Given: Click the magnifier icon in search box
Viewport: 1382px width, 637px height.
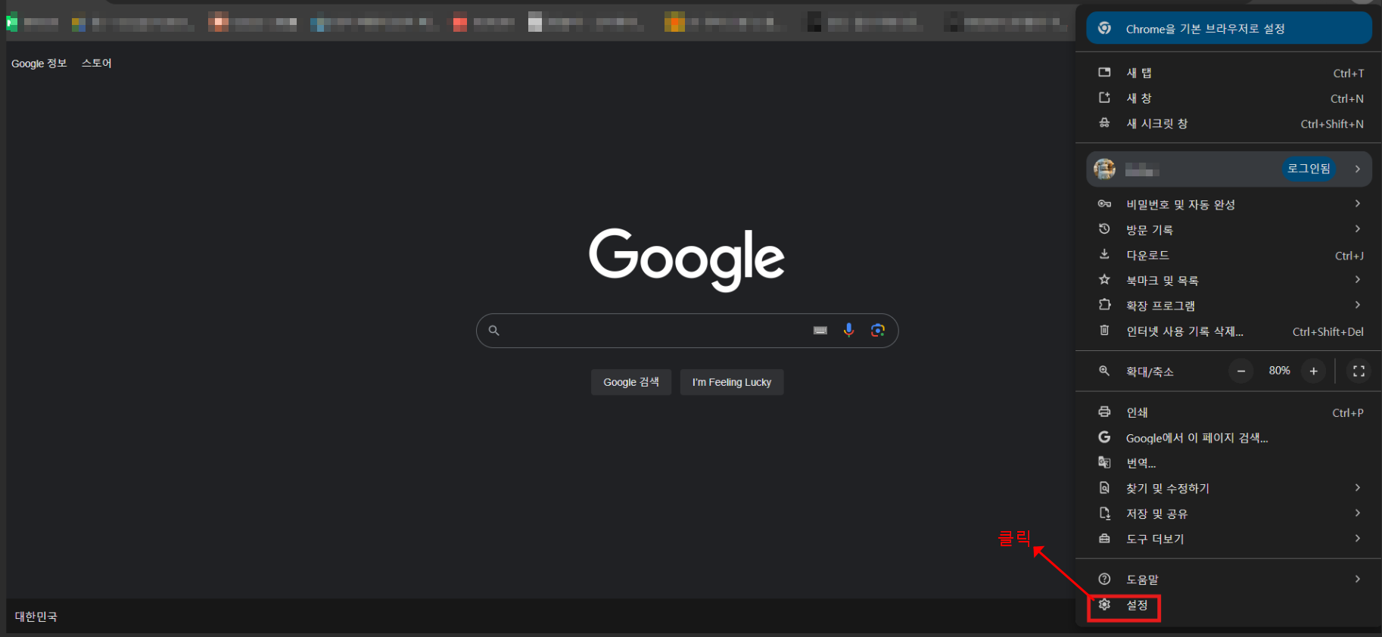Looking at the screenshot, I should (493, 331).
